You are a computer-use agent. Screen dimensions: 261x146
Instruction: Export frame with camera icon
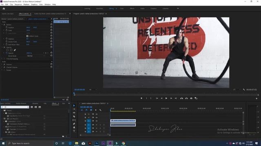click(x=191, y=98)
